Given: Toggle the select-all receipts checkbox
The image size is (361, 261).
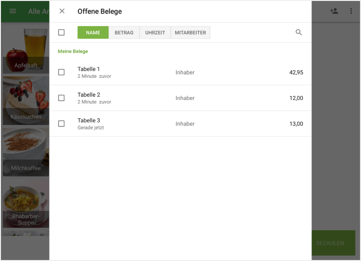Looking at the screenshot, I should (61, 33).
